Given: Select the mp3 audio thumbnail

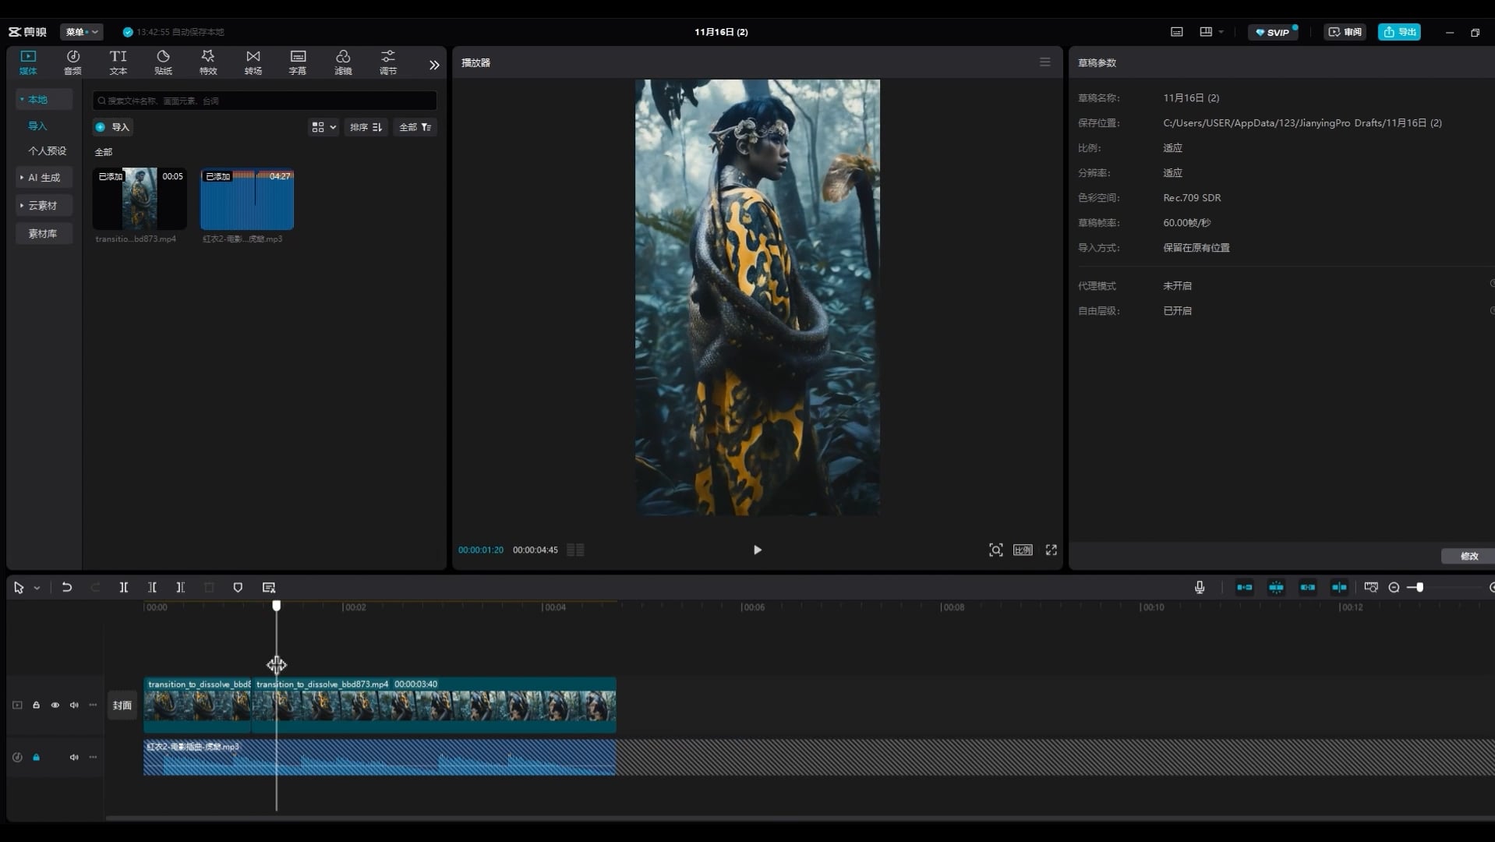Looking at the screenshot, I should (247, 199).
